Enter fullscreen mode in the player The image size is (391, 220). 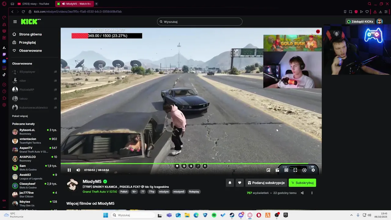[295, 170]
